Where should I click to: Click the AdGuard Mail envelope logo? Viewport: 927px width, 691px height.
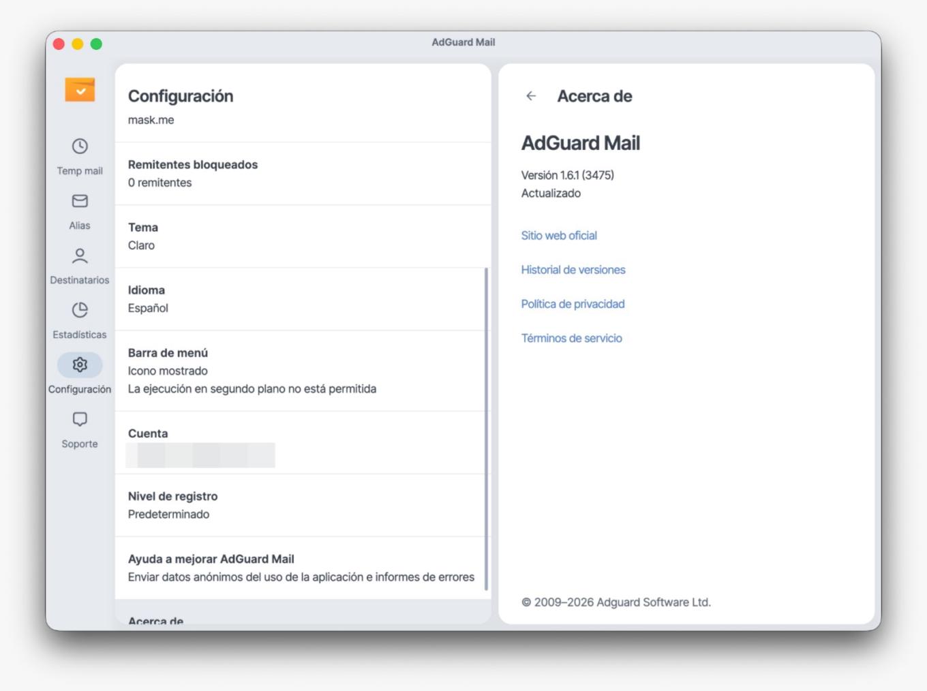[80, 90]
